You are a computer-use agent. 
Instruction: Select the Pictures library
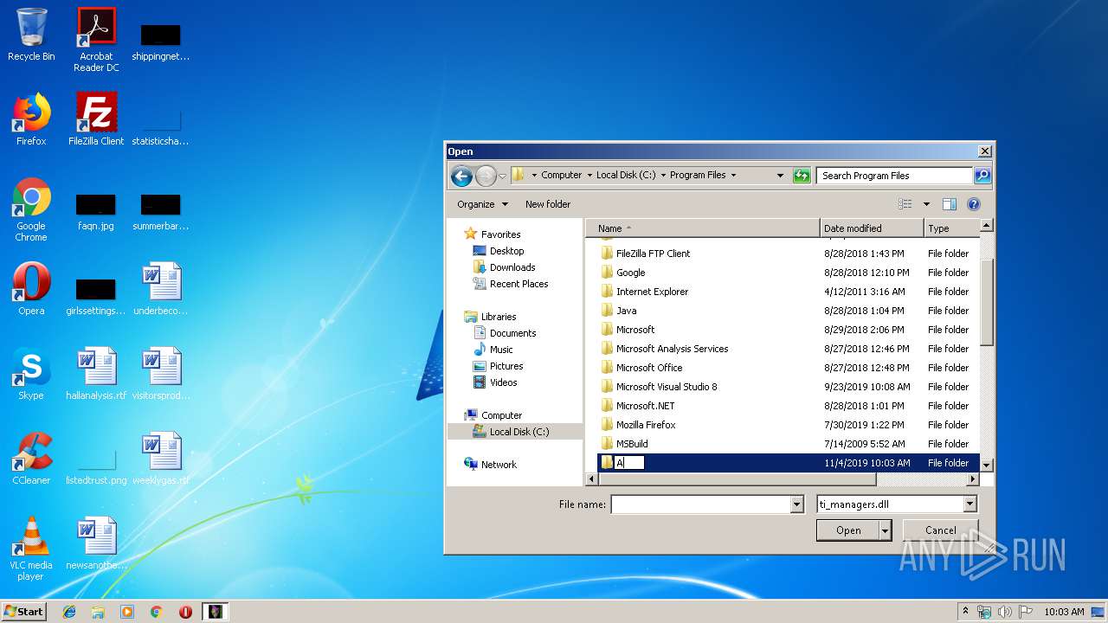[x=506, y=366]
